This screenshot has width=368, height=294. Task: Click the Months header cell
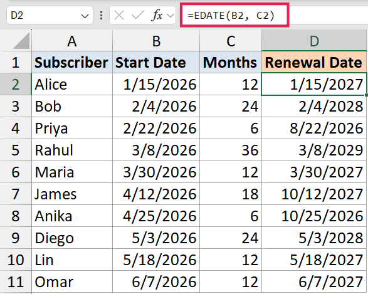[231, 62]
